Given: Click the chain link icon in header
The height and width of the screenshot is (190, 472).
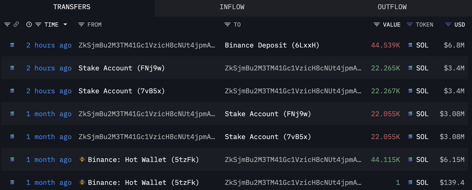Looking at the screenshot, I should (16, 24).
